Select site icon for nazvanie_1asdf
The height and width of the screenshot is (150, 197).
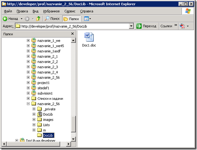[34, 51]
